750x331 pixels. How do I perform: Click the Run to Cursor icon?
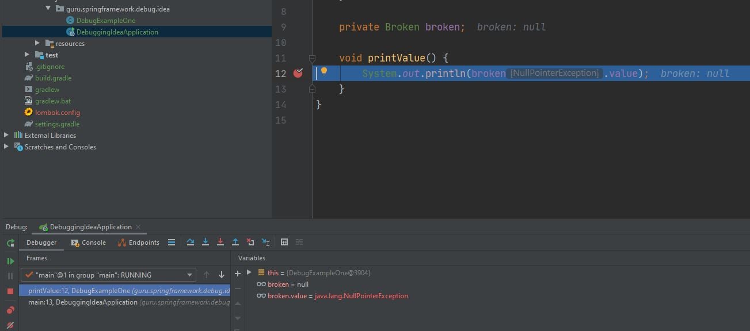(265, 243)
